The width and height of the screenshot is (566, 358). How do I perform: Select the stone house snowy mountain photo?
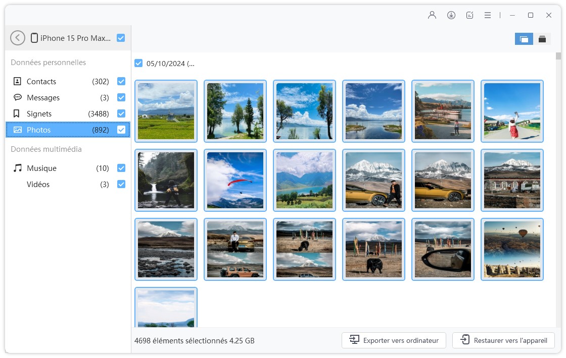coord(512,180)
